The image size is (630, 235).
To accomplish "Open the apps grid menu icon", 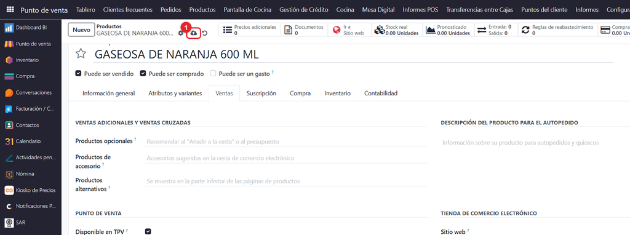I will tap(10, 10).
